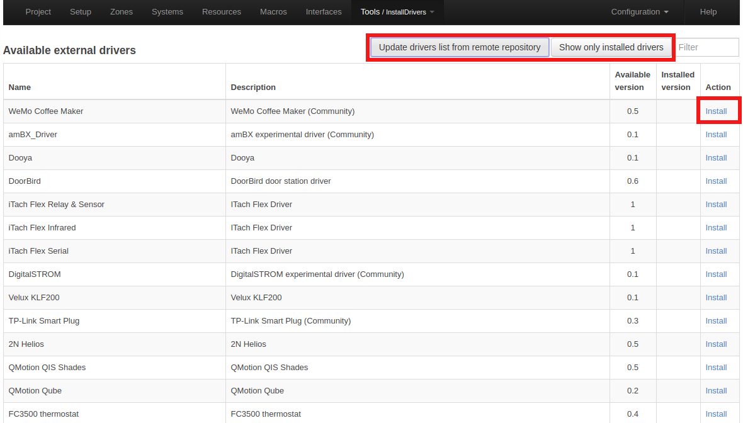This screenshot has height=423, width=743.
Task: Open the Setup menu
Action: pyautogui.click(x=81, y=12)
